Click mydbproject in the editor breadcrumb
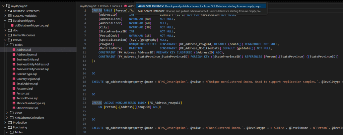Screen dimensions: 343x135 tap(88, 6)
